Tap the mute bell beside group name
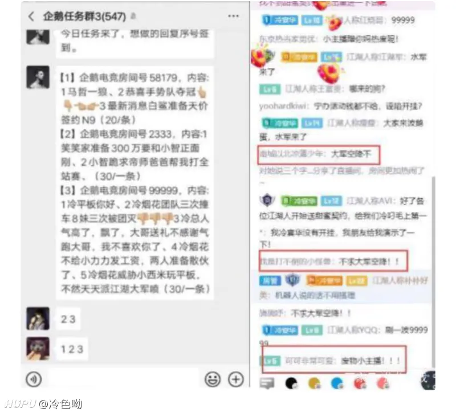Image resolution: width=456 pixels, height=413 pixels. pyautogui.click(x=133, y=16)
